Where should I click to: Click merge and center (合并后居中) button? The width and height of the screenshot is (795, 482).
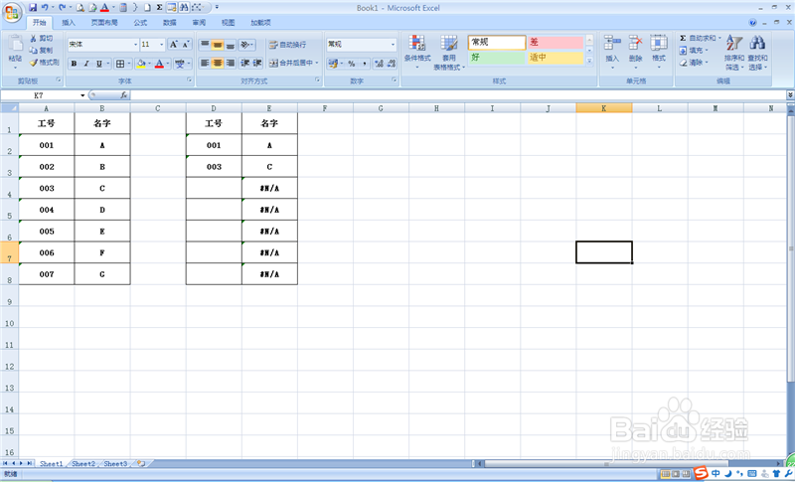(293, 63)
